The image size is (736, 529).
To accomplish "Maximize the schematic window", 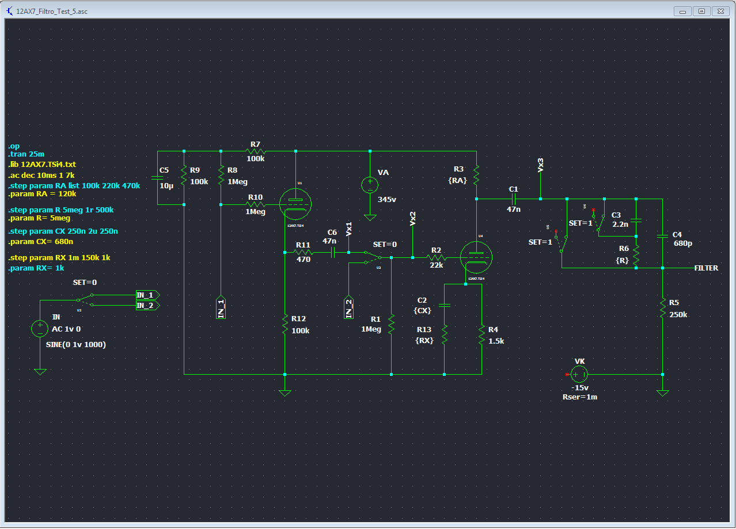I will coord(701,11).
